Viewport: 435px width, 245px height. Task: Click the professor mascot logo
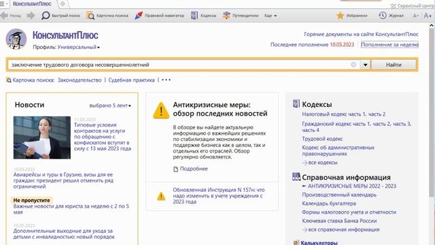click(x=16, y=39)
